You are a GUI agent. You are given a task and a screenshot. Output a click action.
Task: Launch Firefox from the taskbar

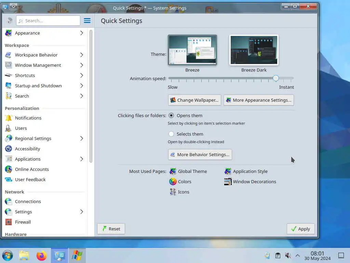click(x=41, y=255)
